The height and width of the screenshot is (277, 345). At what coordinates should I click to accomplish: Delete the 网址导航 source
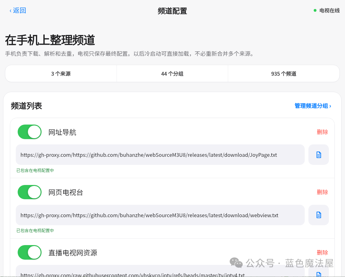(x=322, y=132)
